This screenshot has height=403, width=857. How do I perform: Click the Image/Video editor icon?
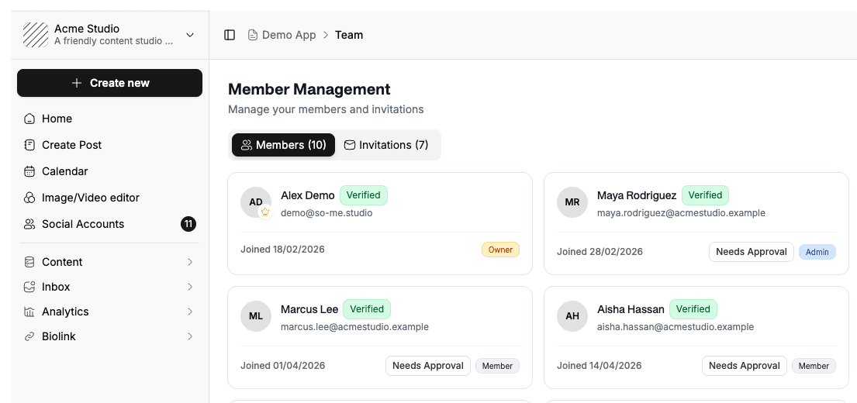click(29, 198)
